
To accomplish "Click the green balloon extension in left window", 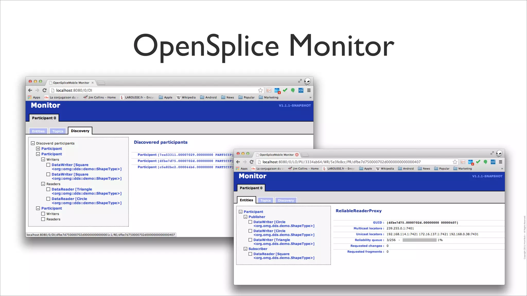I will click(293, 90).
